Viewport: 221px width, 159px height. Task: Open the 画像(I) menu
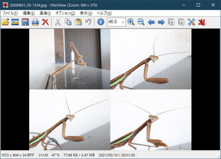tap(45, 13)
